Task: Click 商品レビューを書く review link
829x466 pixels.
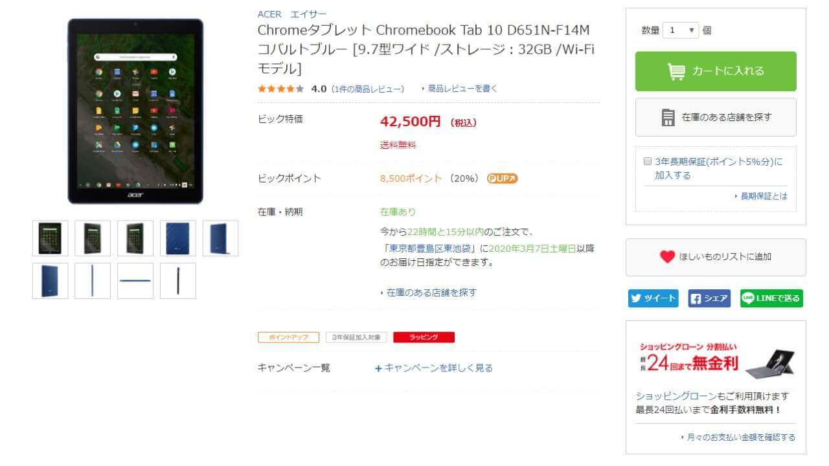Action: pyautogui.click(x=459, y=89)
